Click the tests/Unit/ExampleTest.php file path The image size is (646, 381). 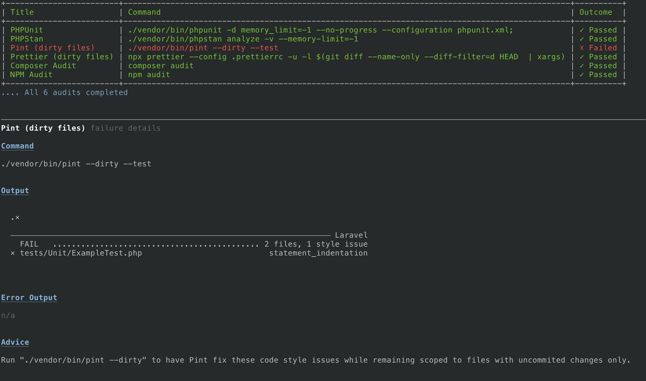pos(81,253)
